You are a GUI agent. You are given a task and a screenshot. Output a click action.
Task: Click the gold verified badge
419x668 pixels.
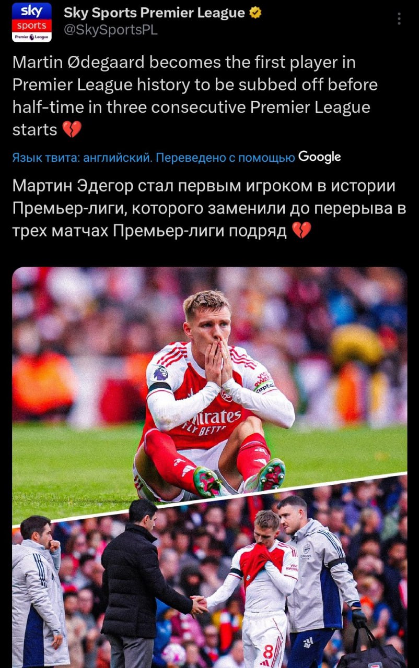coord(256,13)
